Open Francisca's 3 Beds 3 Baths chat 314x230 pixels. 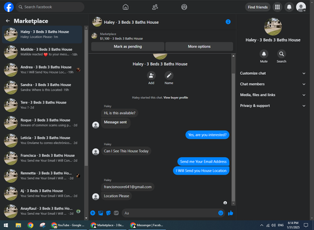(42, 158)
